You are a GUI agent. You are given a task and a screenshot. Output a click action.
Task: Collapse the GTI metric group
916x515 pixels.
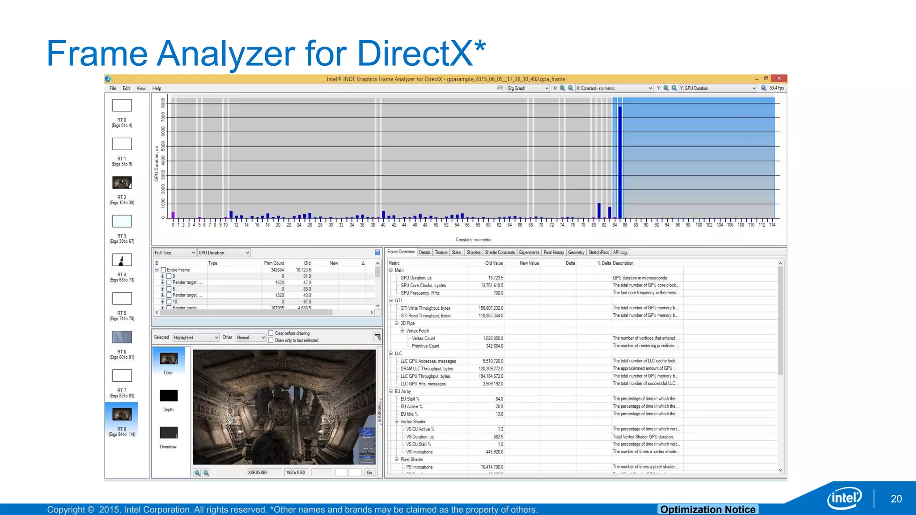390,300
